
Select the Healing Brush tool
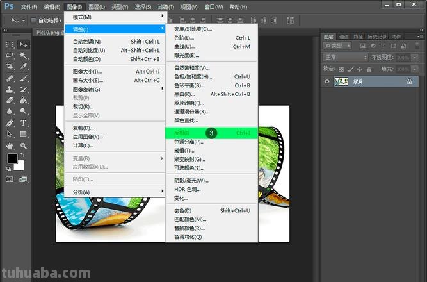tap(10, 79)
